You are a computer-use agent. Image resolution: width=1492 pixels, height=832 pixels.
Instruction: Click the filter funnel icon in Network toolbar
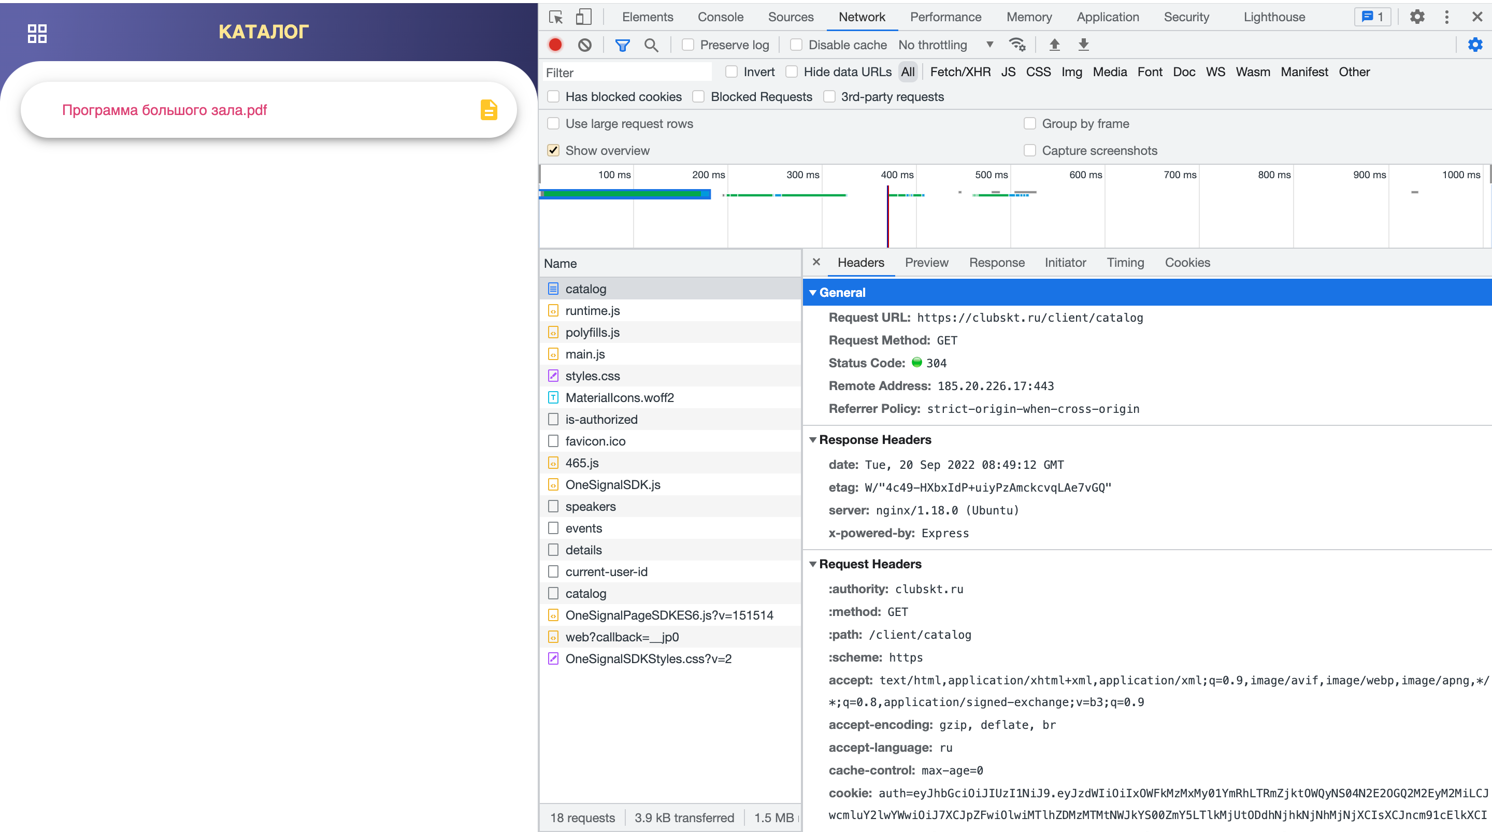point(623,44)
